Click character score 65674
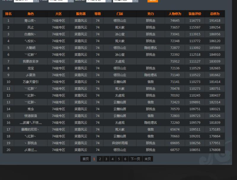This screenshot has width=237, height=180. pos(175,129)
